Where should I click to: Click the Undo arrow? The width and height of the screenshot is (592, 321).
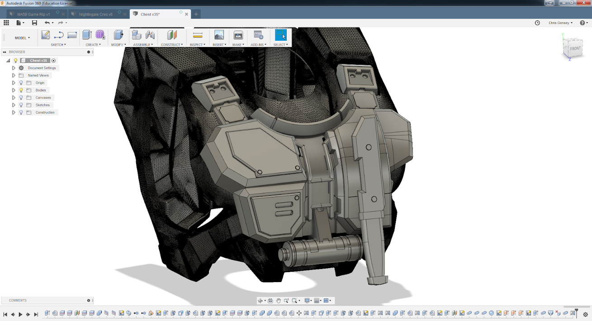pyautogui.click(x=47, y=23)
